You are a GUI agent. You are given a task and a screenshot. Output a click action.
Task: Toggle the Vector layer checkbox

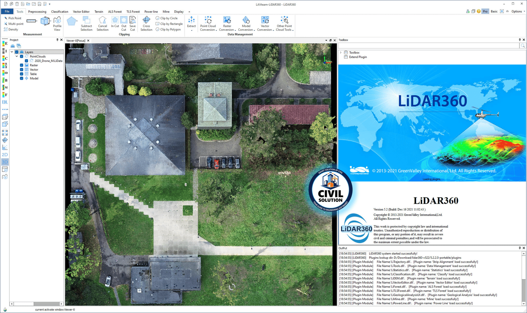pos(21,70)
